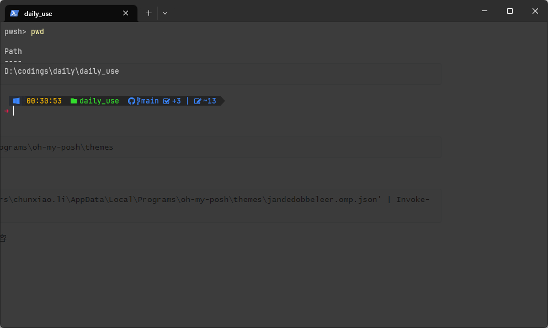Click the GitHub icon in the prompt
This screenshot has height=328, width=548.
[x=131, y=101]
